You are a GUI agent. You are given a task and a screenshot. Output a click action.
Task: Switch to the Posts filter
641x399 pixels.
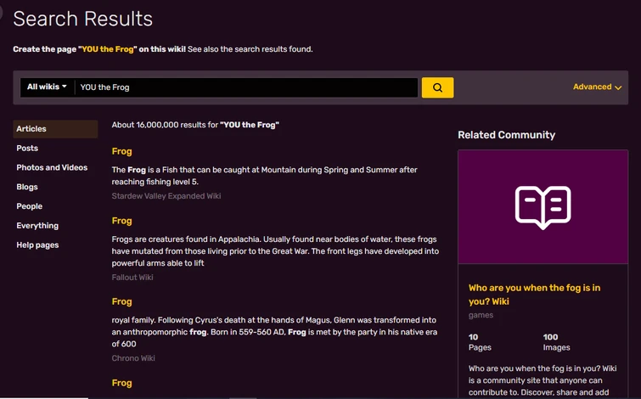tap(27, 149)
